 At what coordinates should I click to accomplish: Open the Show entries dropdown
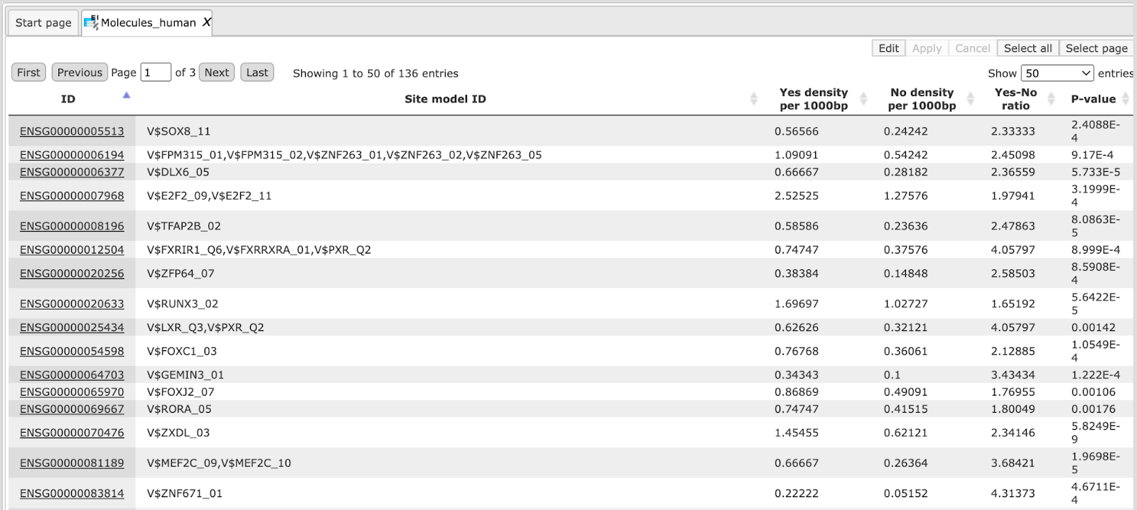click(x=1057, y=73)
